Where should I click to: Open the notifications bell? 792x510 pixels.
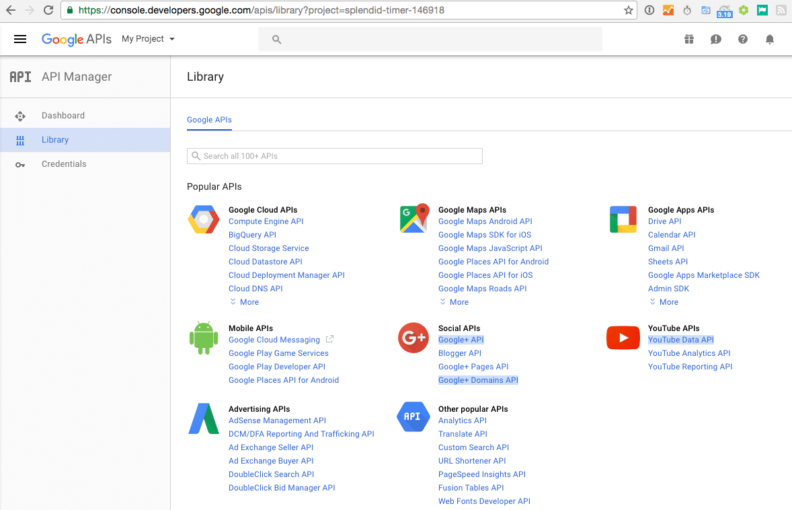pos(770,39)
